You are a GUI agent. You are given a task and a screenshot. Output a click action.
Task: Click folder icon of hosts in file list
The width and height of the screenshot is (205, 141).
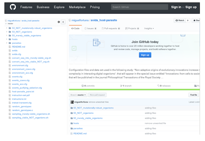(72, 123)
